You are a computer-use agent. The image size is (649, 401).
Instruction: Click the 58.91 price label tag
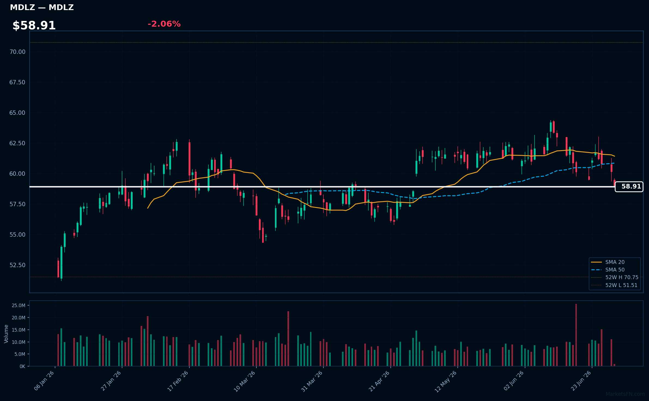[x=629, y=187]
